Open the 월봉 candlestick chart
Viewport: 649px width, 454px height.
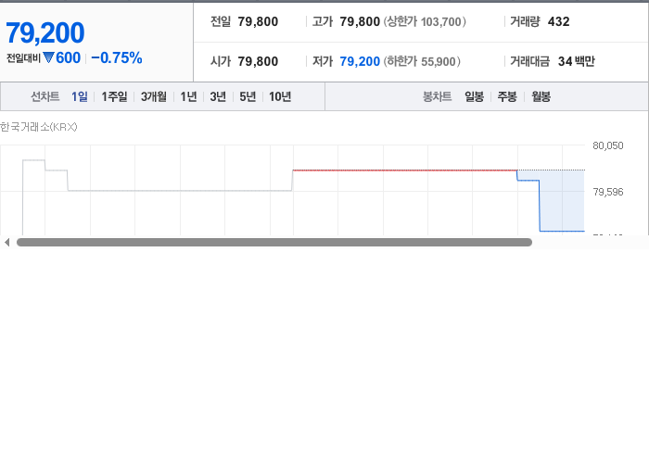pos(541,96)
